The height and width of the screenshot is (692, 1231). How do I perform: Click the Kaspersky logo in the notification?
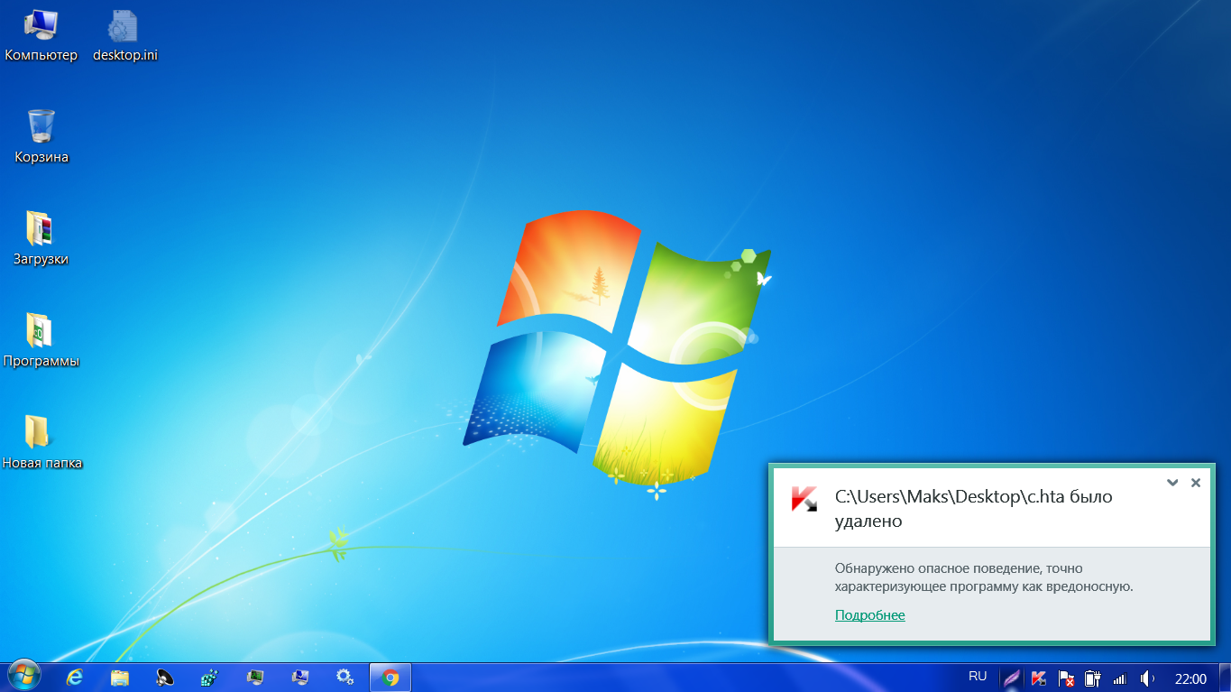click(x=804, y=499)
